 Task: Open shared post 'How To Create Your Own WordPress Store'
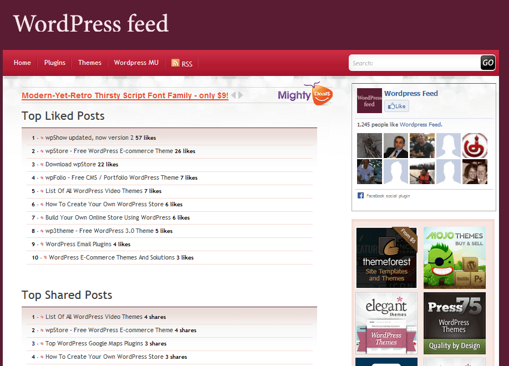(x=104, y=357)
